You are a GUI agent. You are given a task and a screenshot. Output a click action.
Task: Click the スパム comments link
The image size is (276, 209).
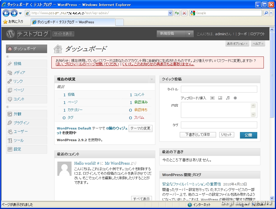point(139,118)
